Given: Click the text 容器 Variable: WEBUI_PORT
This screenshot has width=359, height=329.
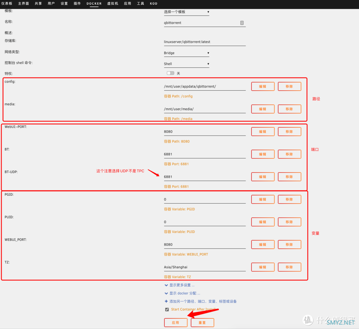Looking at the screenshot, I should (186, 254).
